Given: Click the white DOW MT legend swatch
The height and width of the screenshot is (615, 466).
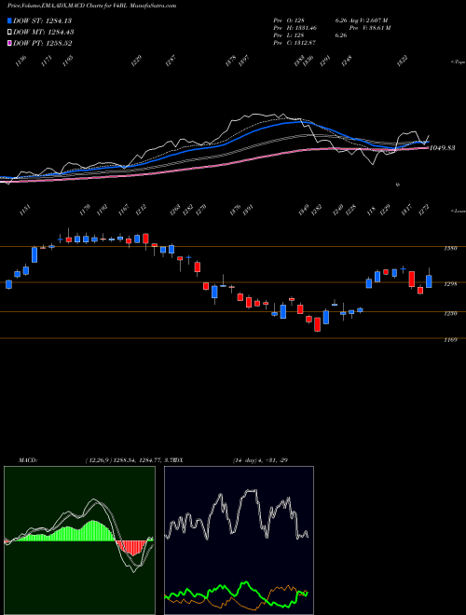Looking at the screenshot, I should coord(10,32).
